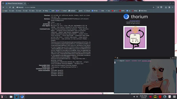This screenshot has height=99, width=177.
Task: Click the screen.jpeg filename in terminal
Action: click(x=146, y=61)
